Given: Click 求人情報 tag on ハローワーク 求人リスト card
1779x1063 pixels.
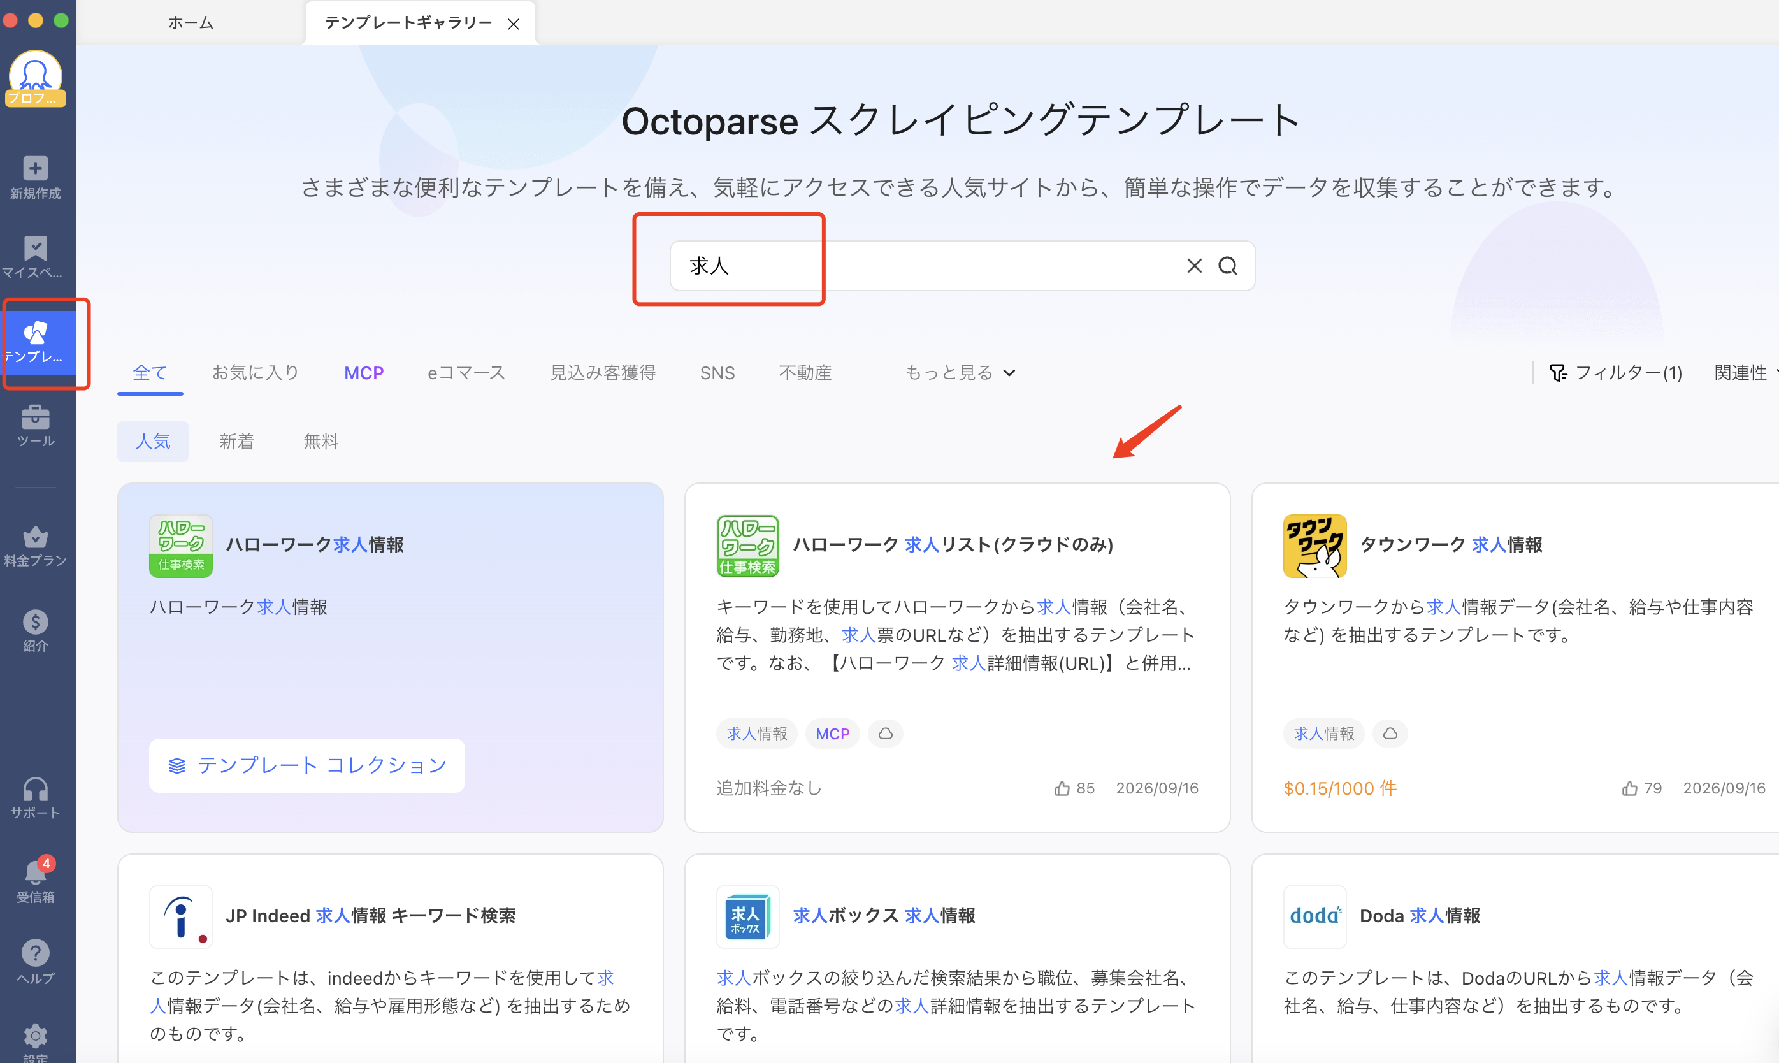Looking at the screenshot, I should point(756,734).
